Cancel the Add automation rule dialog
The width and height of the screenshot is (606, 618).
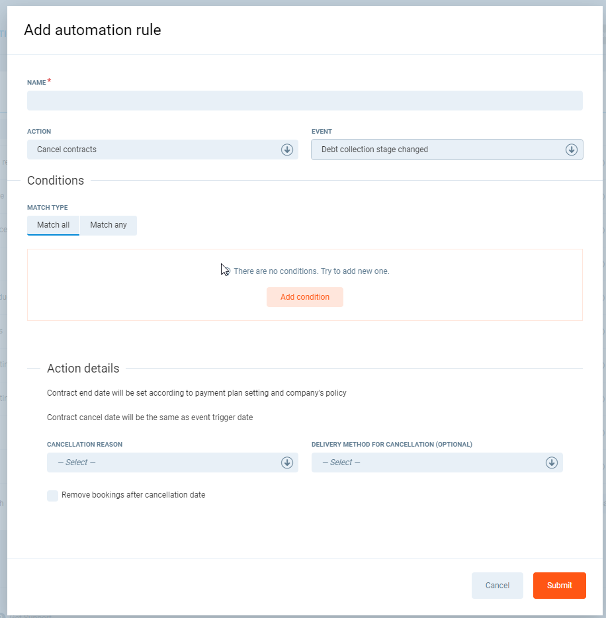point(497,586)
